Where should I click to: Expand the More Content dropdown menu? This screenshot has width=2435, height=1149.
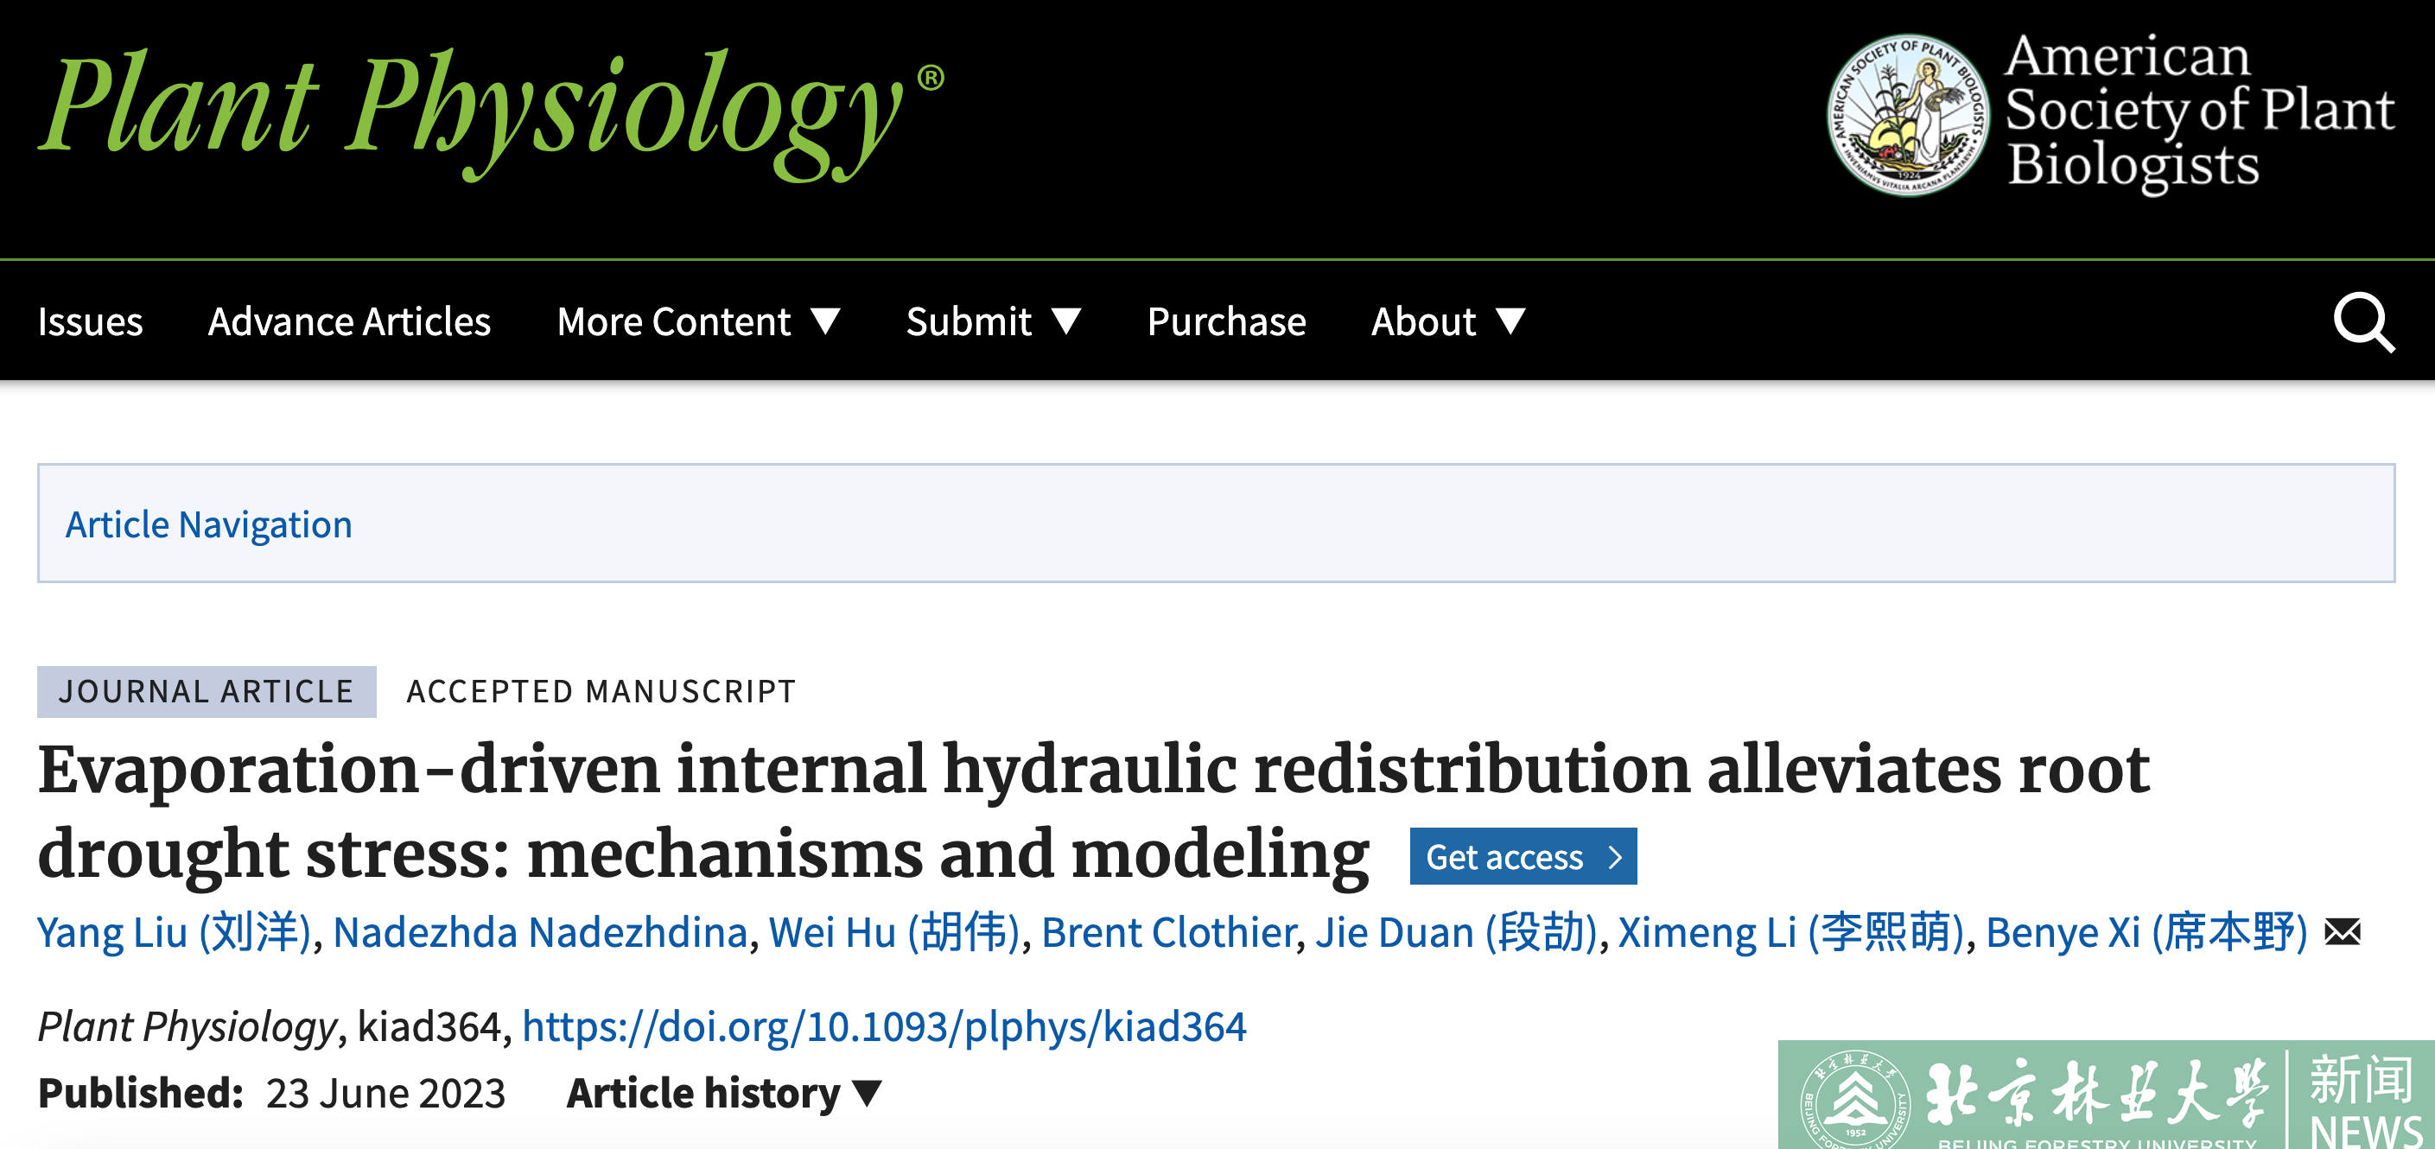coord(697,322)
